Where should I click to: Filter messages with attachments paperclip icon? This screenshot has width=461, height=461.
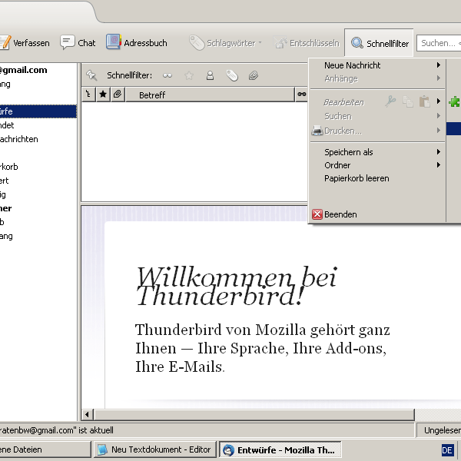[253, 76]
